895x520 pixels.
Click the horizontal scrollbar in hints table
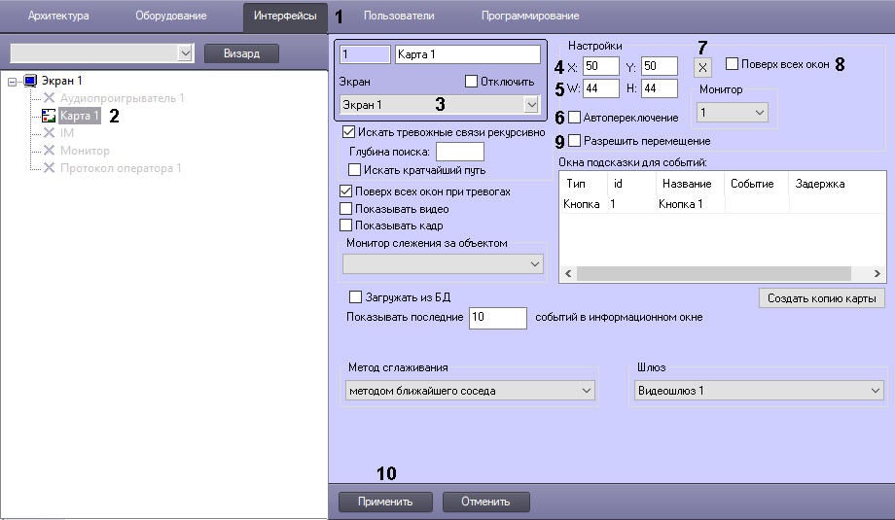coord(720,274)
